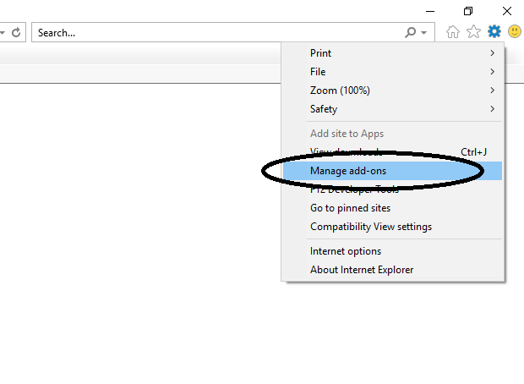Open the Print menu entry
This screenshot has height=384, width=524.
392,53
